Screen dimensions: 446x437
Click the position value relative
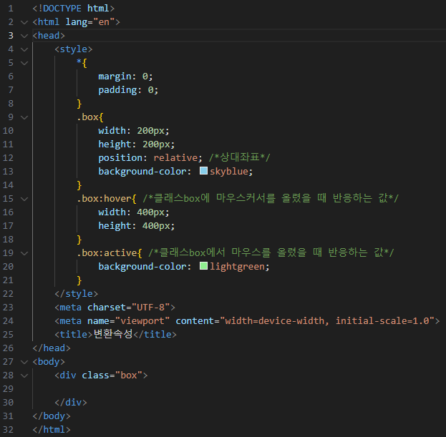pyautogui.click(x=175, y=157)
